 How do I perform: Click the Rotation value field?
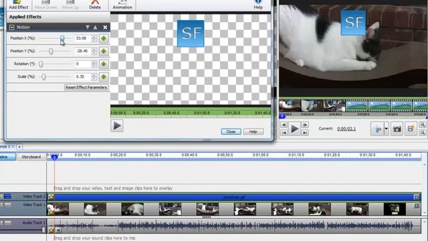pyautogui.click(x=83, y=64)
